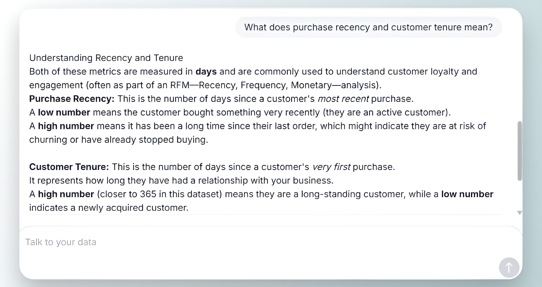
Task: Click 'high number' before 'means it has been'
Action: [x=66, y=126]
